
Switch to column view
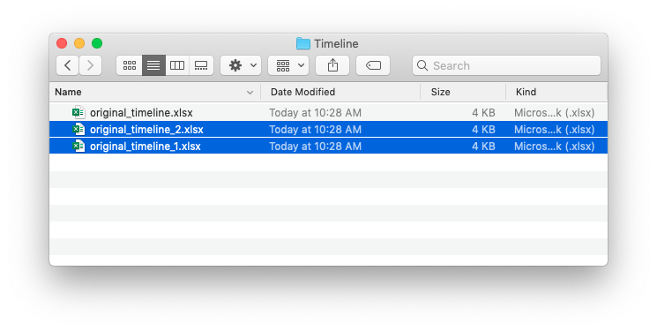[177, 65]
